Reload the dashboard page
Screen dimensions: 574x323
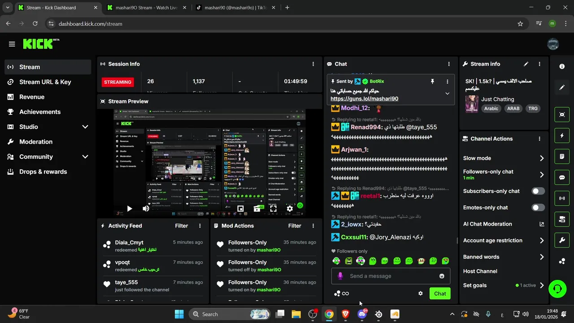tap(35, 24)
